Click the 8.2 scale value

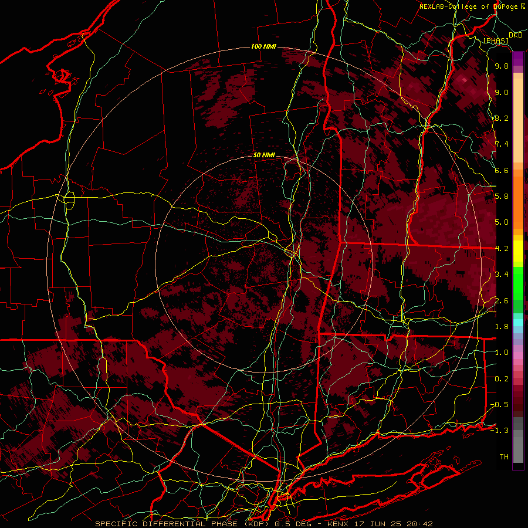pos(502,119)
